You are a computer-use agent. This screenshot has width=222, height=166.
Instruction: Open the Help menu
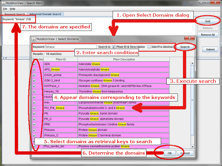point(12,9)
